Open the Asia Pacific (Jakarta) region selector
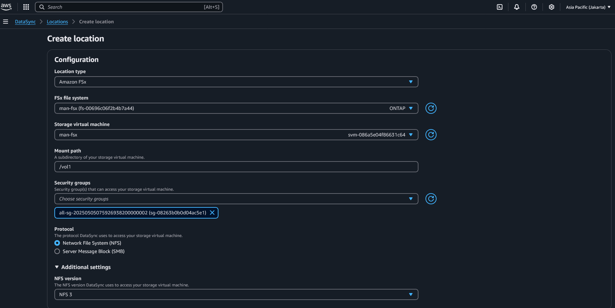The width and height of the screenshot is (615, 308). click(x=588, y=7)
